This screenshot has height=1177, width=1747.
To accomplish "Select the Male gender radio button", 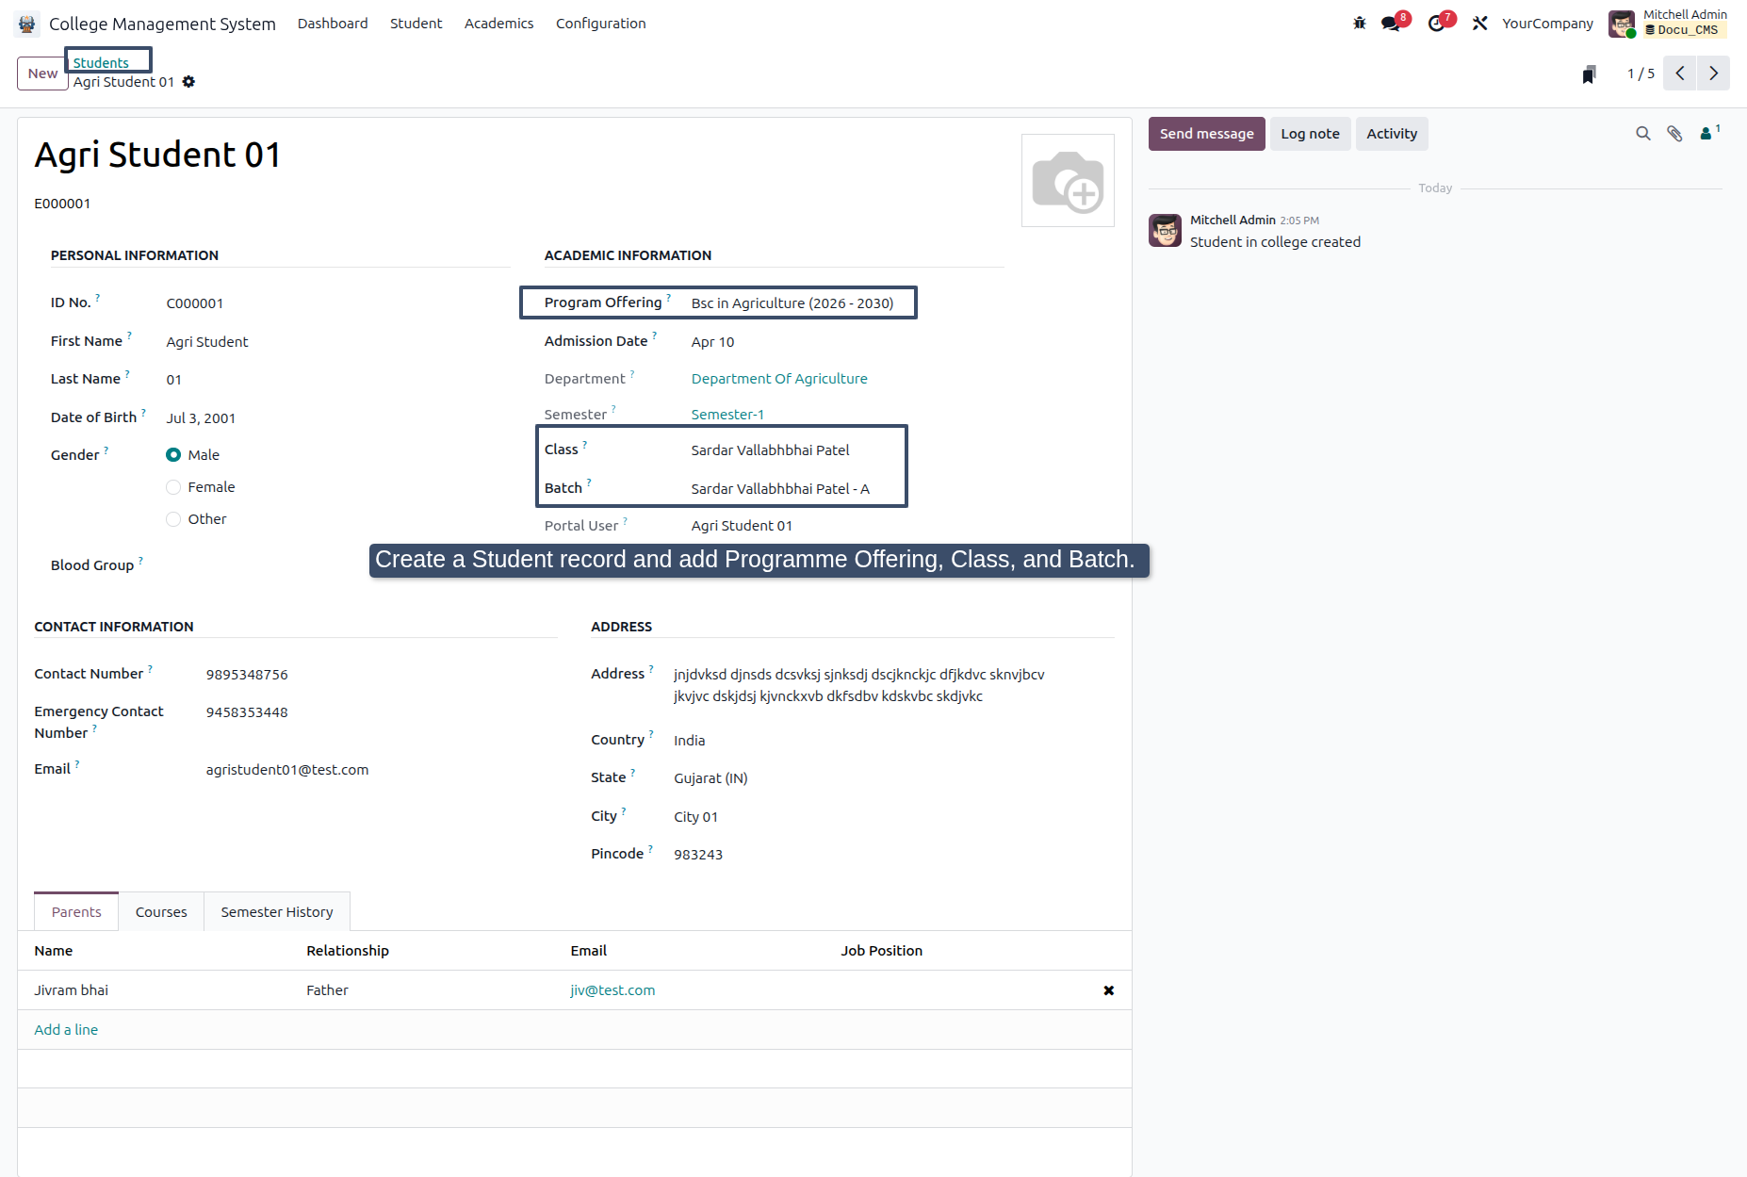I will (173, 455).
